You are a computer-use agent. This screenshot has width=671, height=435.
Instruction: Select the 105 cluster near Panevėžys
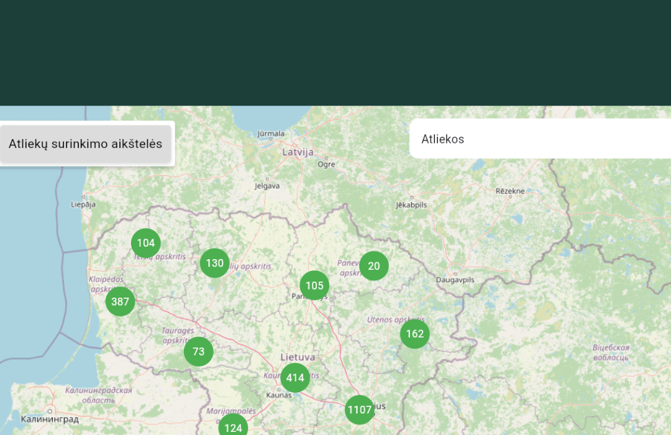(x=314, y=286)
